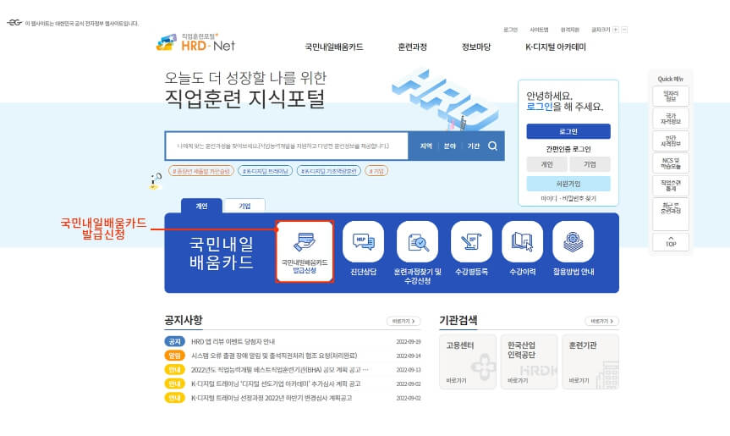Open the 진단상담 HELP chat icon
This screenshot has height=436, width=730.
click(363, 242)
